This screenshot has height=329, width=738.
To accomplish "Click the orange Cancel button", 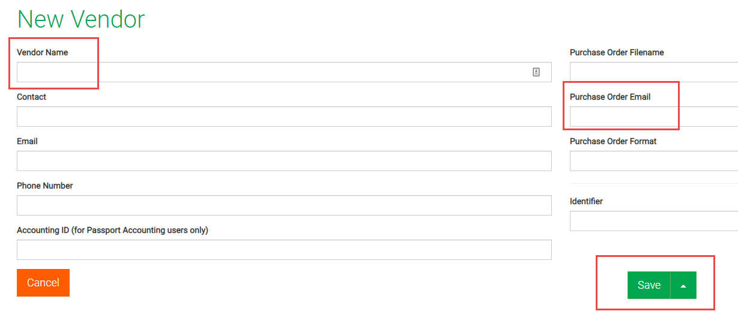I will (x=43, y=283).
